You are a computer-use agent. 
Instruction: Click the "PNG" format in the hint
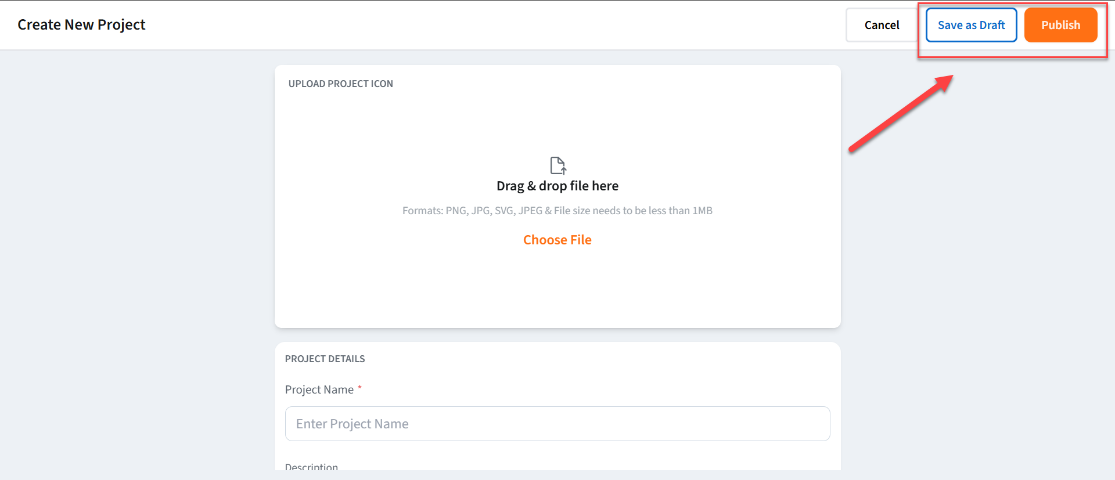456,211
